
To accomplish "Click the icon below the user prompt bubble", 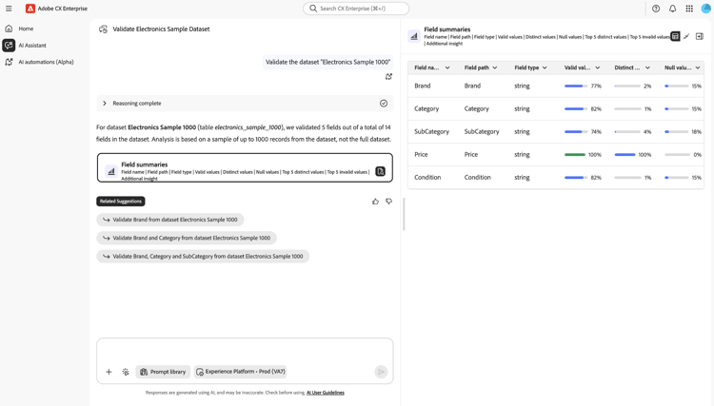I will point(388,77).
